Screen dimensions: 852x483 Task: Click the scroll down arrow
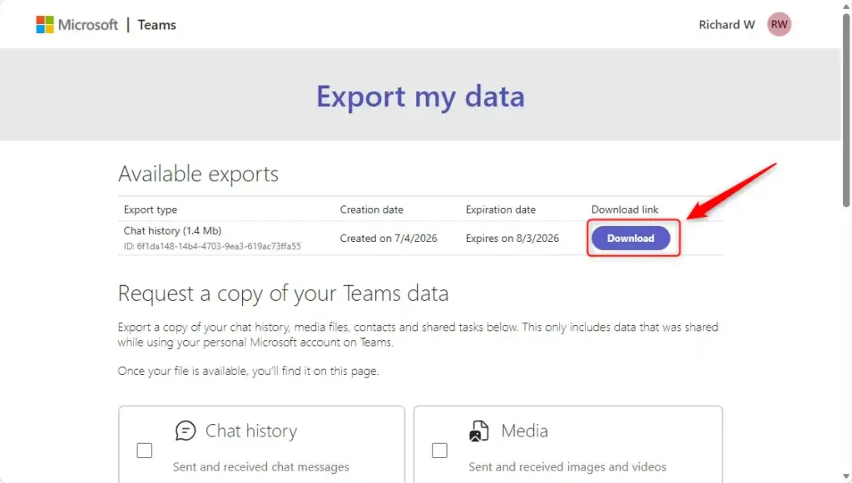pos(846,477)
